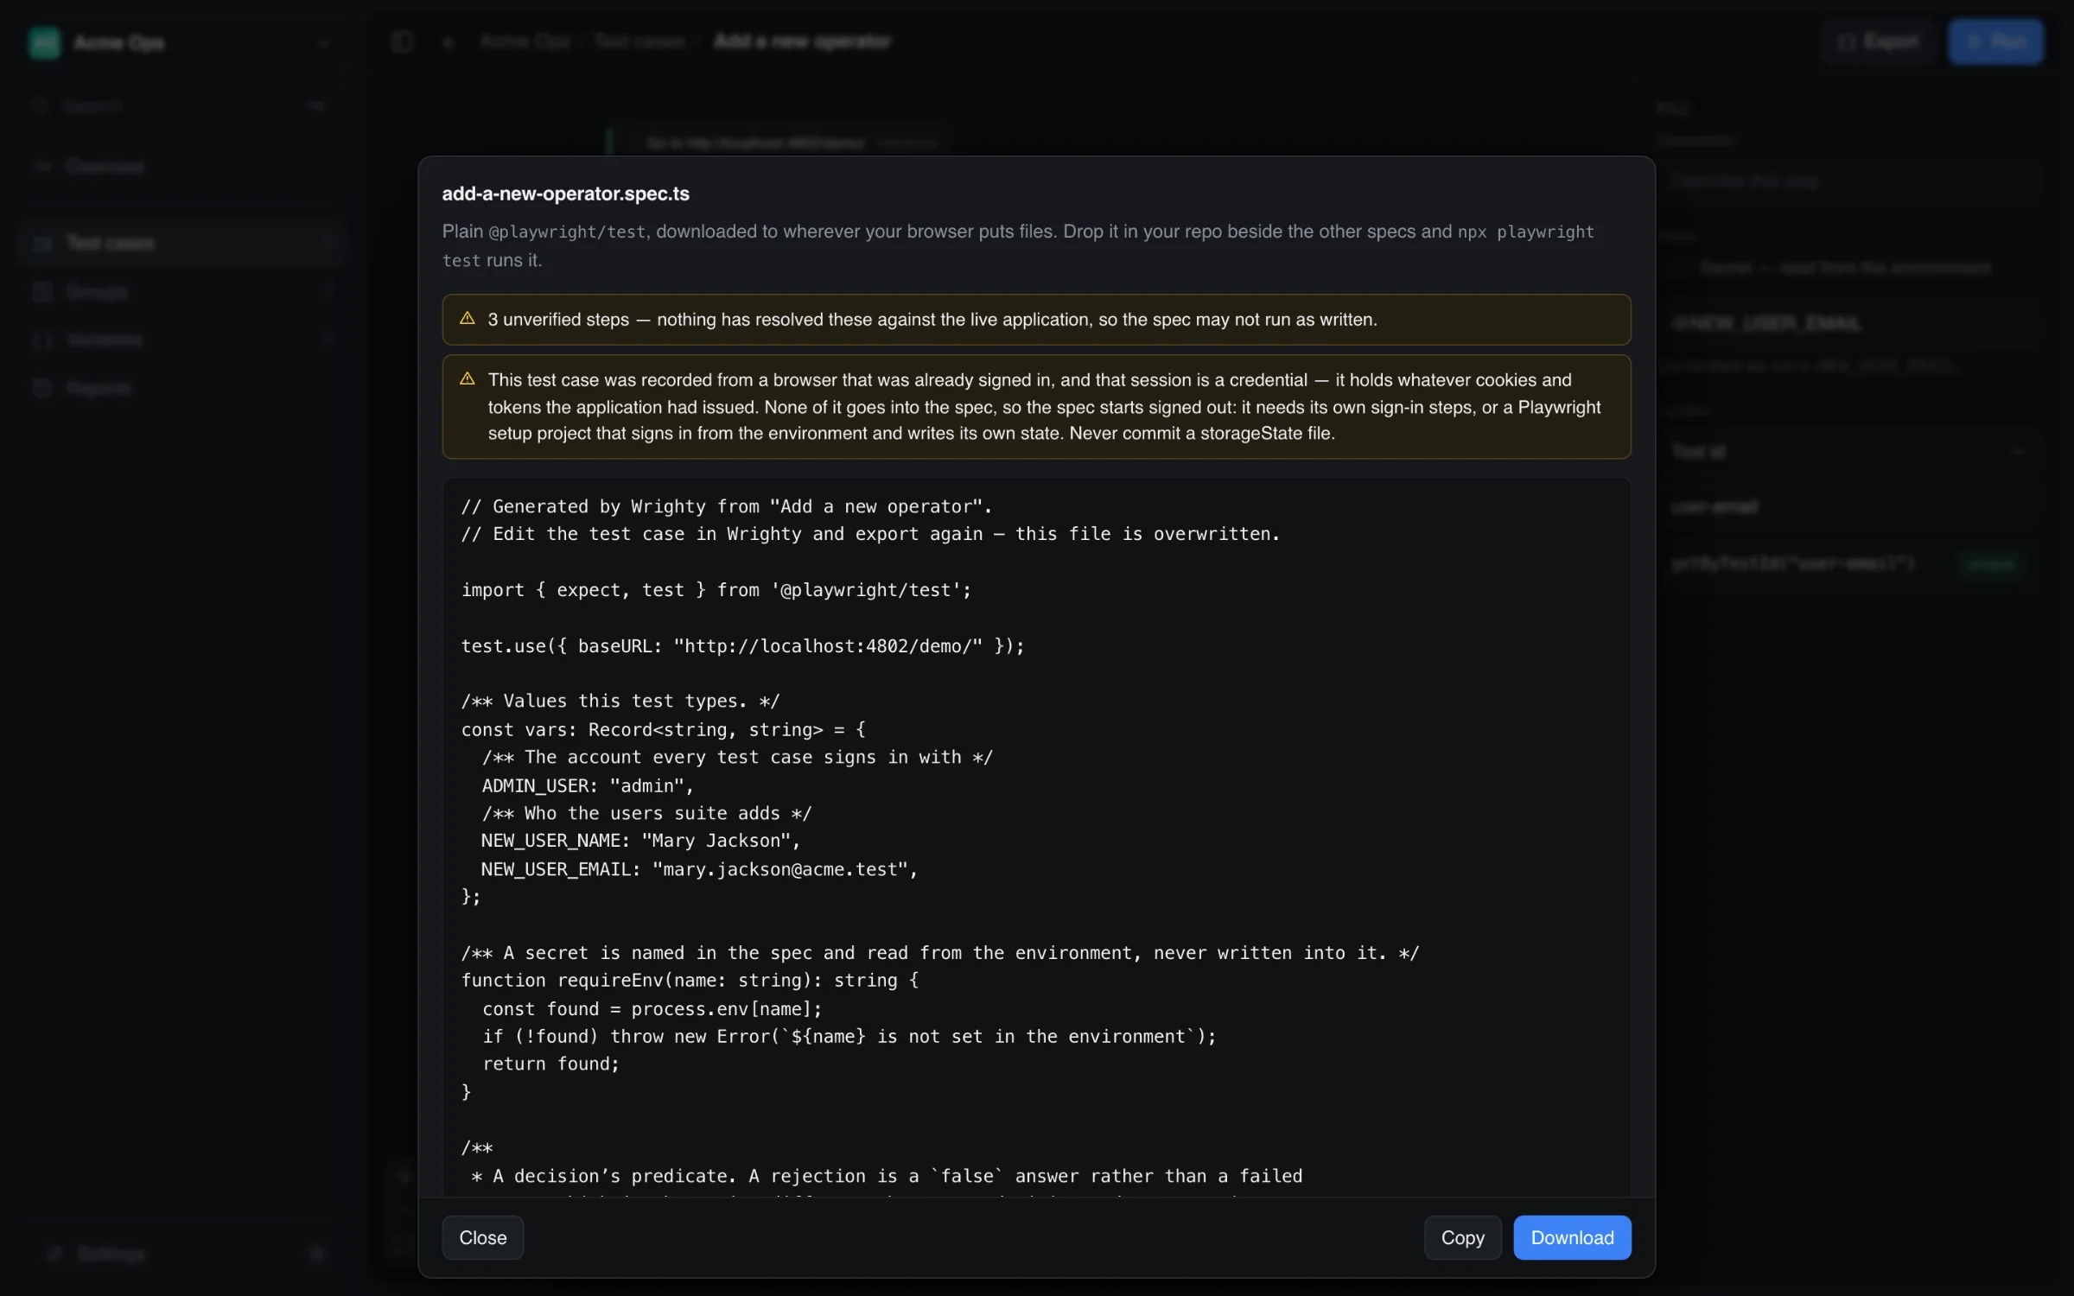Click the blurred Export button behind the dialog
Image resolution: width=2074 pixels, height=1296 pixels.
[1877, 41]
